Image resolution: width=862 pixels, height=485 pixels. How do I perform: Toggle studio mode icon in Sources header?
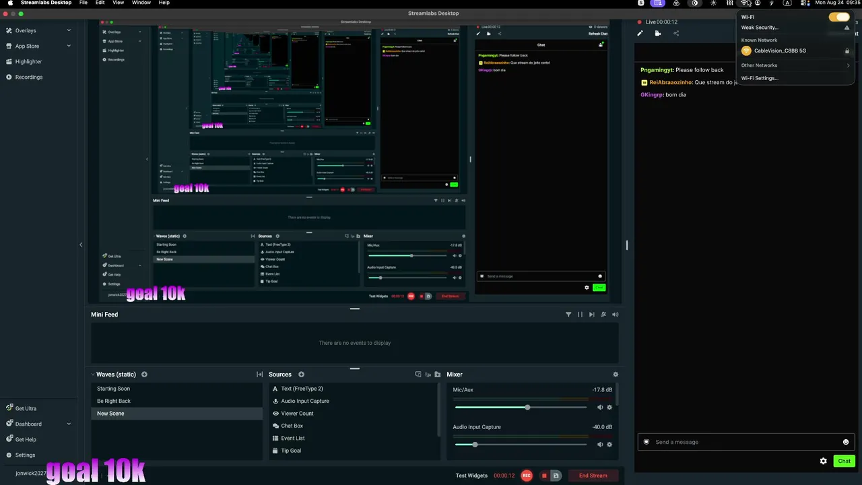click(x=418, y=375)
